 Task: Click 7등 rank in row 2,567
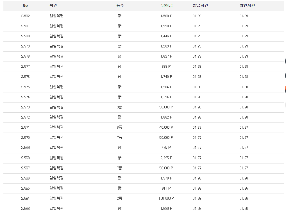(119, 168)
